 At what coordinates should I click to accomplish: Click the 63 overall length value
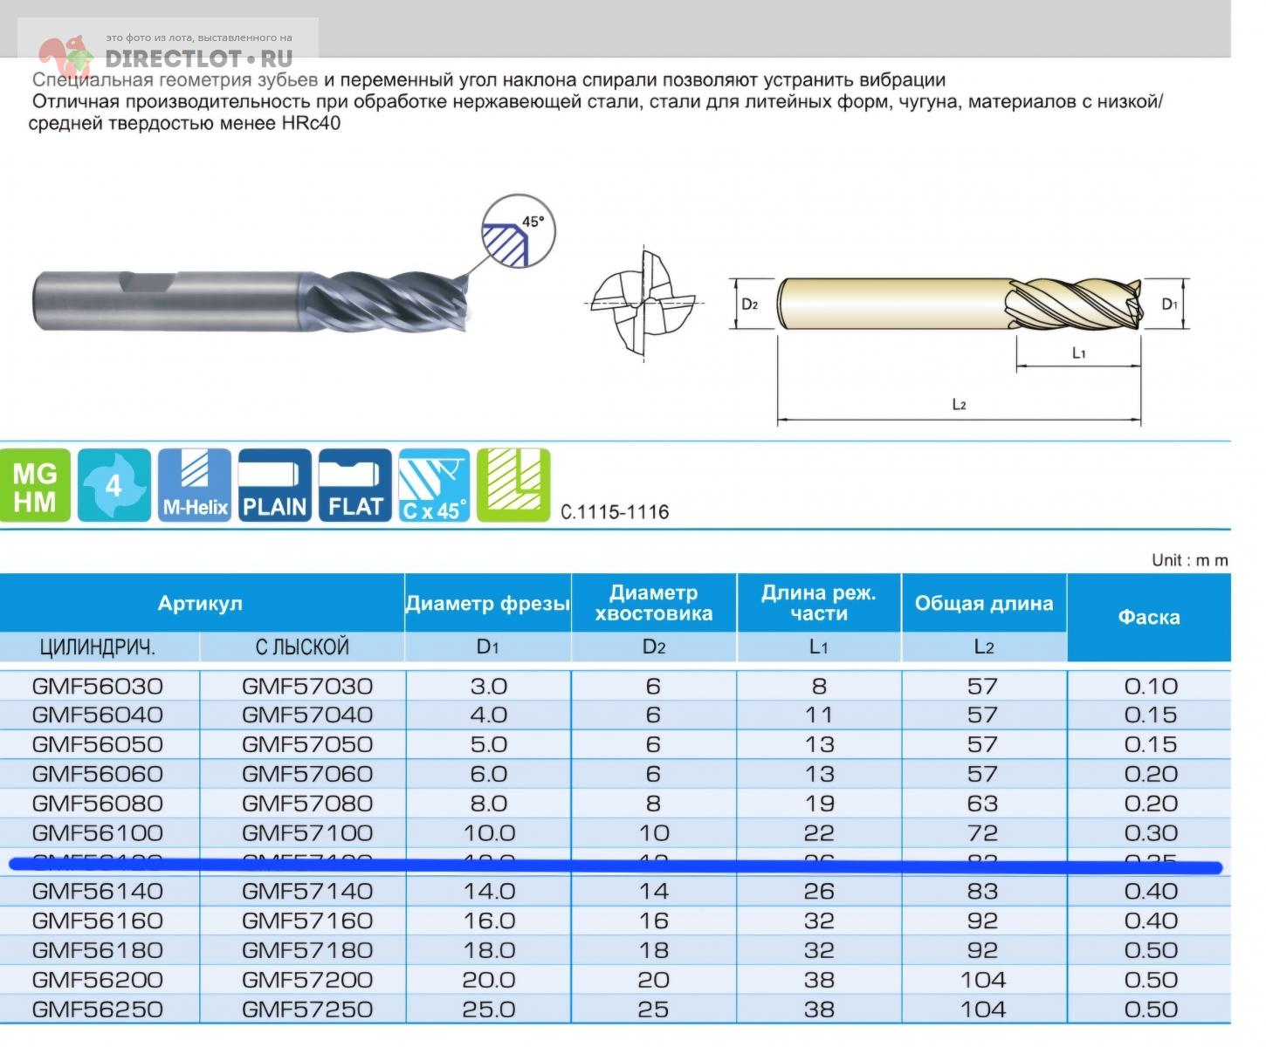tap(983, 804)
